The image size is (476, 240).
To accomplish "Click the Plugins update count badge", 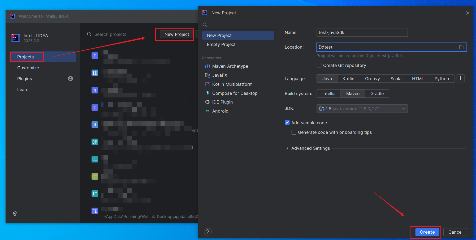I will [70, 79].
